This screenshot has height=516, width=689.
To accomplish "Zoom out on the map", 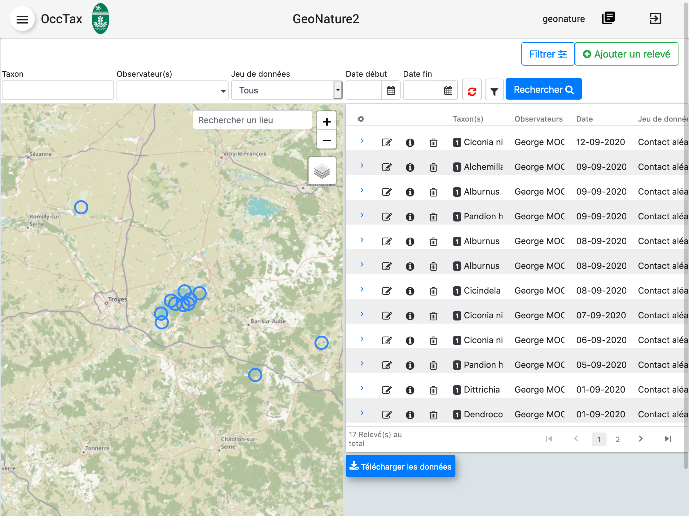I will pyautogui.click(x=327, y=140).
